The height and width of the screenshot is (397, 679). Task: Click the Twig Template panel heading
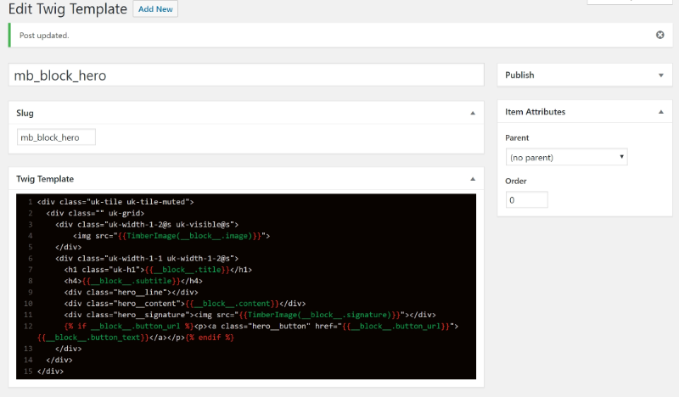pyautogui.click(x=45, y=179)
